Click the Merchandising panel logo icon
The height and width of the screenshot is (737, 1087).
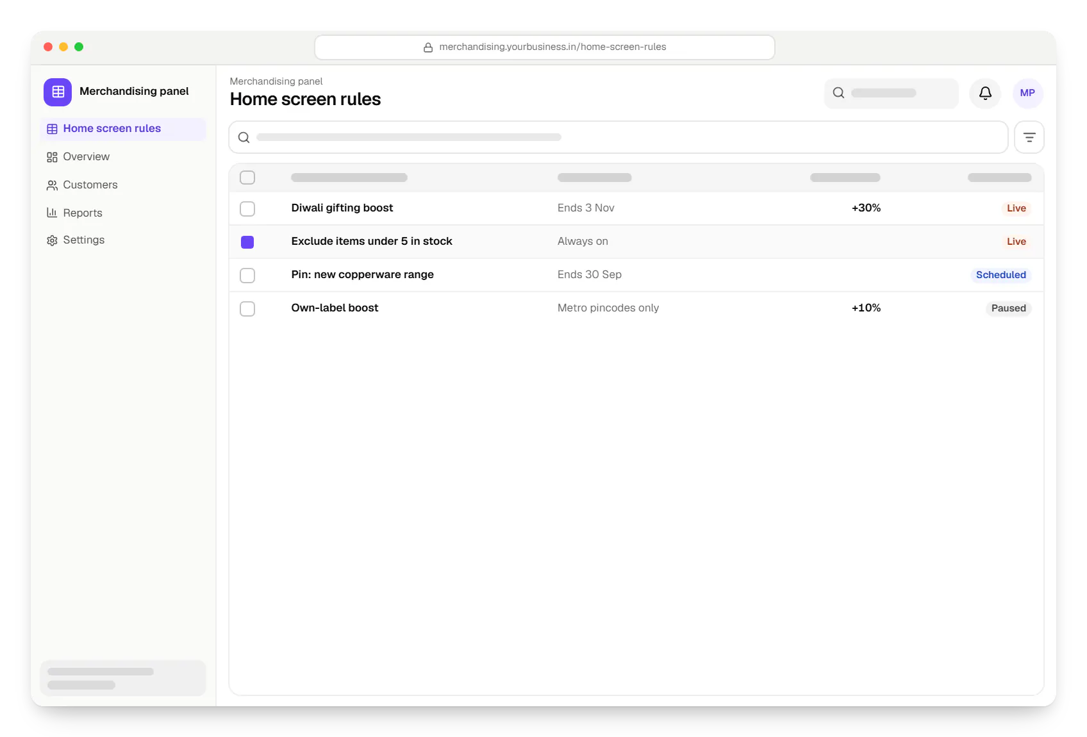58,92
